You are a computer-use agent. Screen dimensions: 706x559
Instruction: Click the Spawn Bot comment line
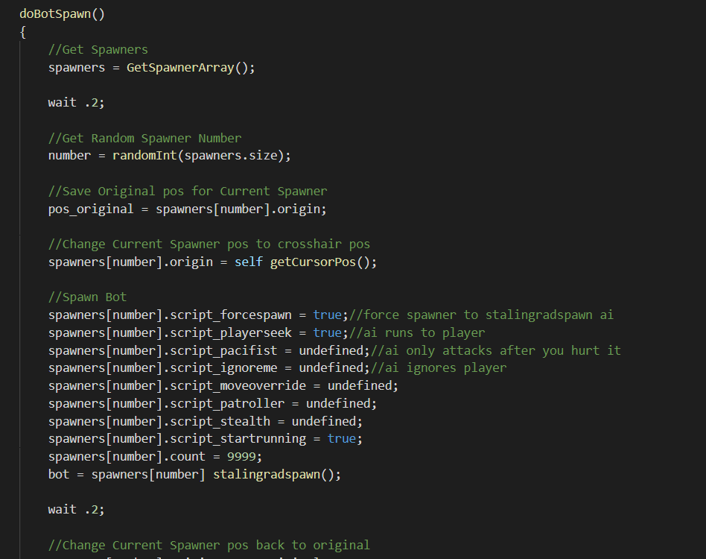pos(87,297)
